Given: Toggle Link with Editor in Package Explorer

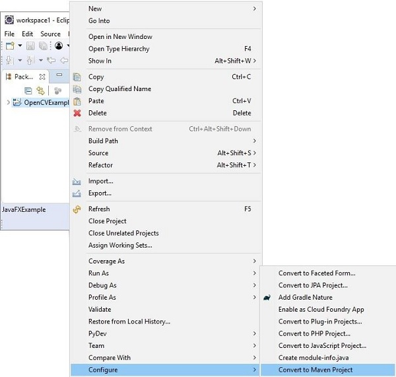Looking at the screenshot, I should pyautogui.click(x=41, y=90).
